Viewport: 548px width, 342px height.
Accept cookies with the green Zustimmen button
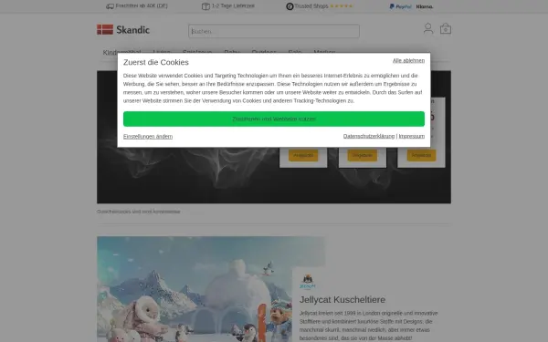point(274,119)
